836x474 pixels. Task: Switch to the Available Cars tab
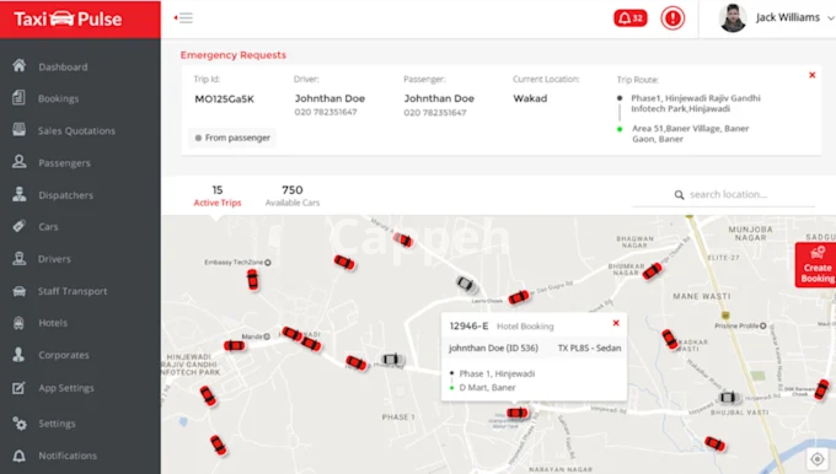292,196
